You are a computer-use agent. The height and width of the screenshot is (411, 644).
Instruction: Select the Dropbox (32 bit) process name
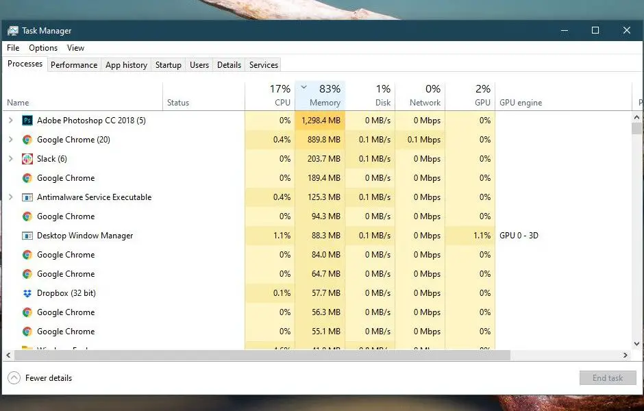tap(66, 293)
